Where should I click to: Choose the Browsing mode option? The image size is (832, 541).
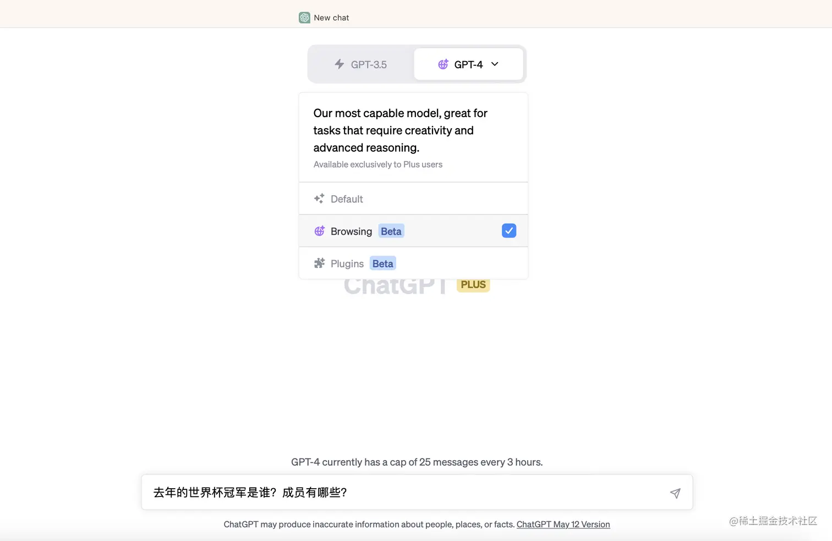click(x=413, y=231)
